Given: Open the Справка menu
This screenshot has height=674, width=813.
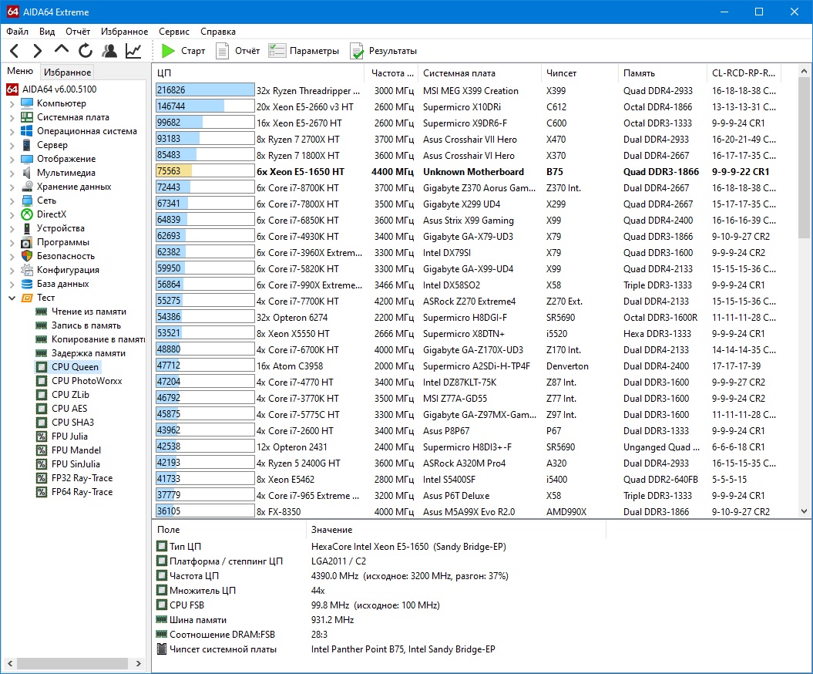Looking at the screenshot, I should [x=218, y=32].
